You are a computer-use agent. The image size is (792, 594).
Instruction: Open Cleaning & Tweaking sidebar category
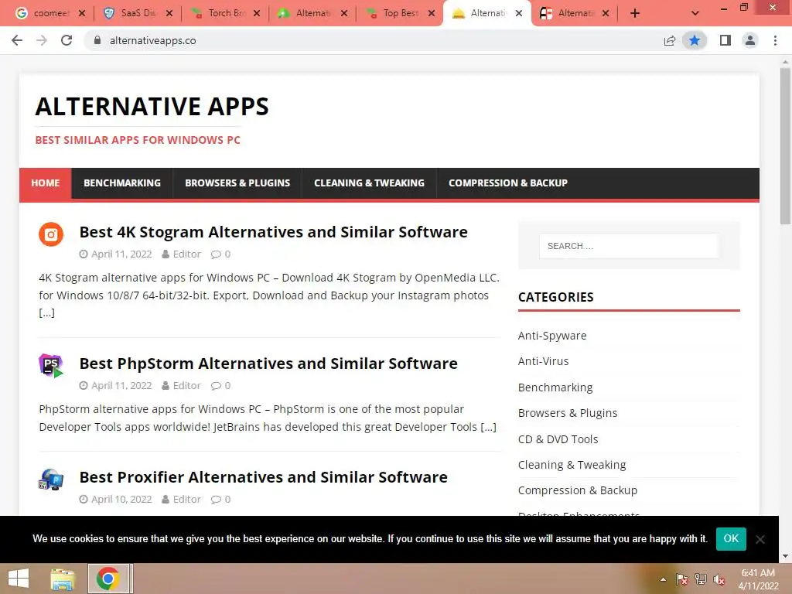[572, 465]
